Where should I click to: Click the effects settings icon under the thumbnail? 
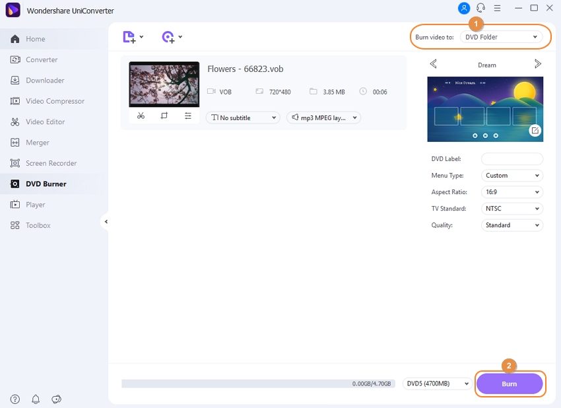[188, 116]
